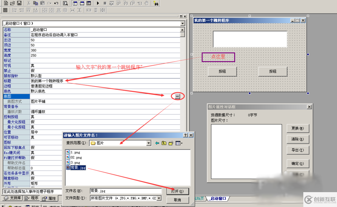This screenshot has width=337, height=207.
Task: Click the align-top icon on the alignment toolbar
Action: tap(28, 10)
